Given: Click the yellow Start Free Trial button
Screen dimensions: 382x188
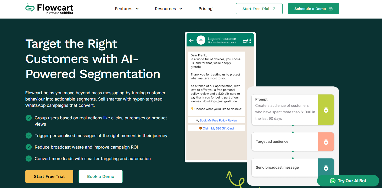Looking at the screenshot, I should pyautogui.click(x=49, y=177).
